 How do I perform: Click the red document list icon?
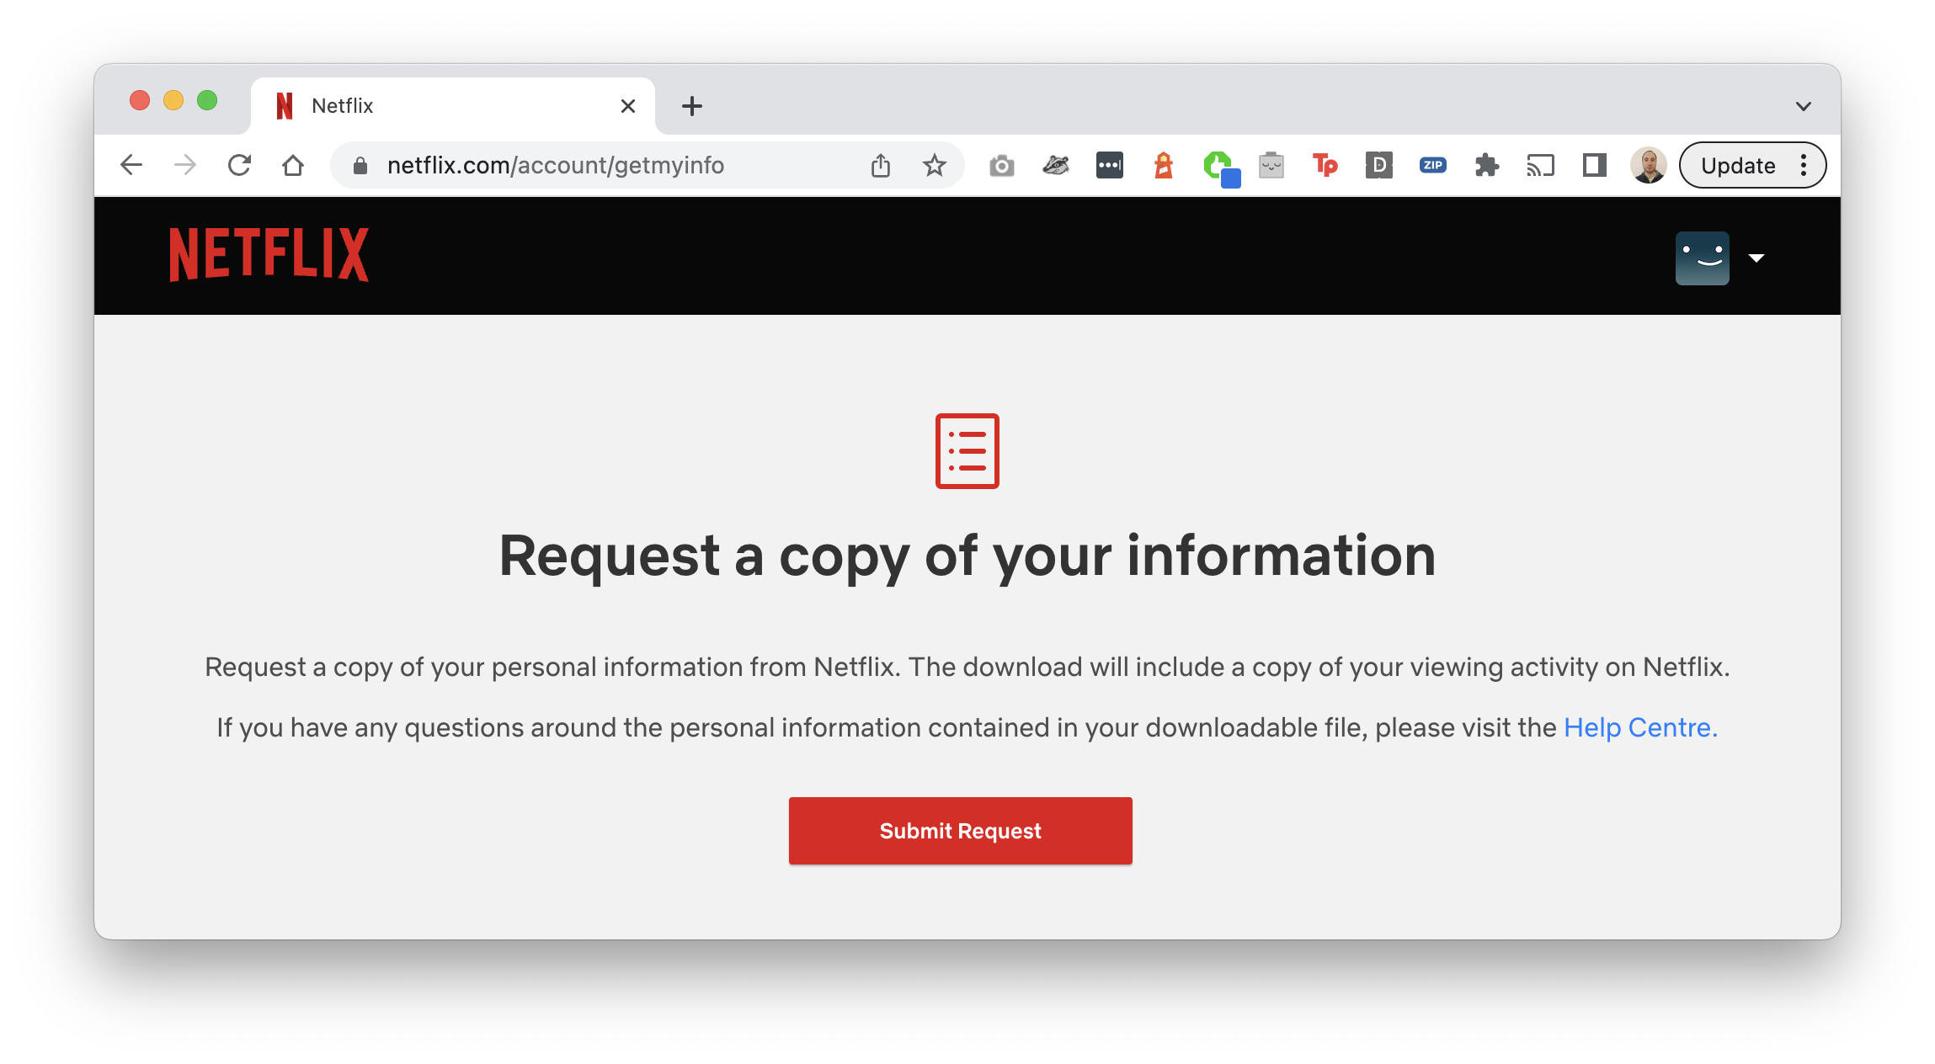click(x=967, y=450)
